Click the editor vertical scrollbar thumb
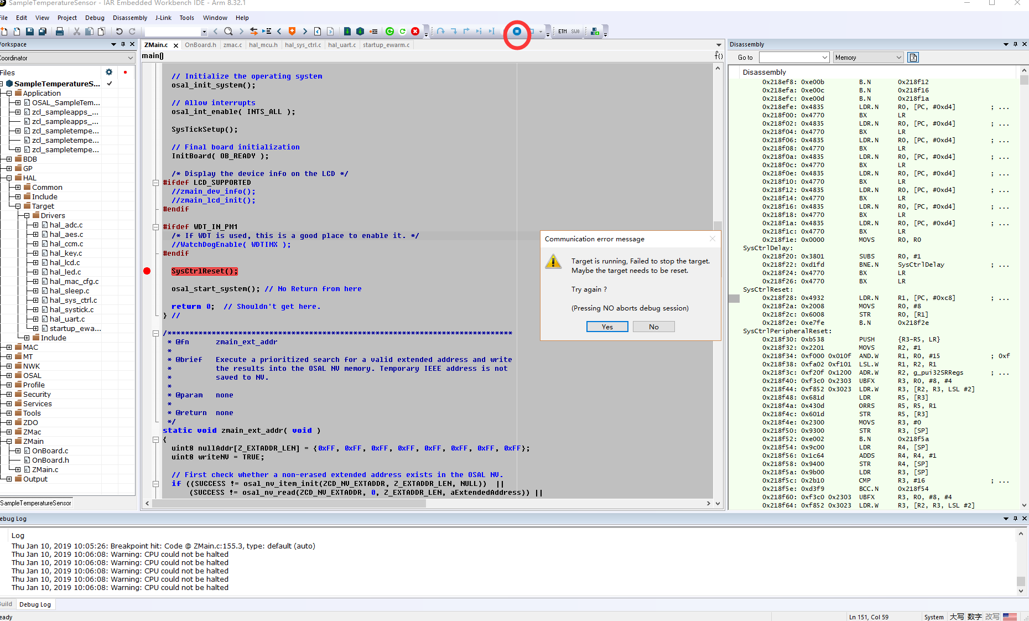Screen dimensions: 1029x621 tap(718, 226)
